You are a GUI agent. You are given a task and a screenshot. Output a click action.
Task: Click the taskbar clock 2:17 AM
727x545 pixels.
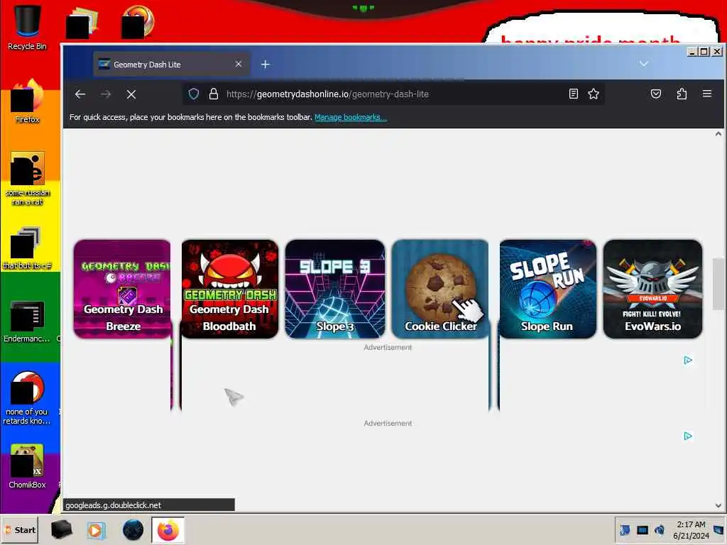[691, 524]
